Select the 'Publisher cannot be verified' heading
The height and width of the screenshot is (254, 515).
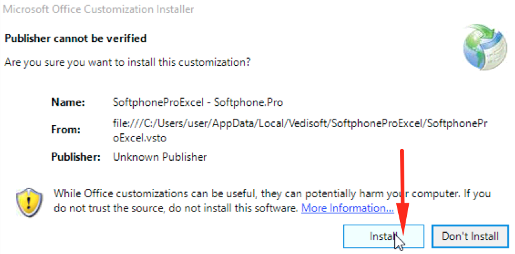point(76,39)
